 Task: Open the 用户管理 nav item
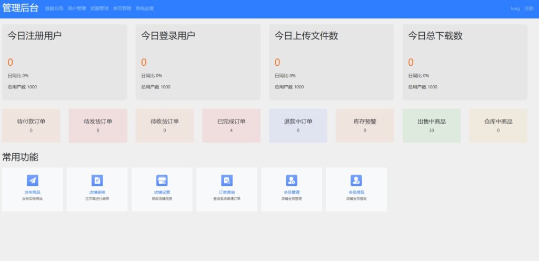pyautogui.click(x=77, y=8)
